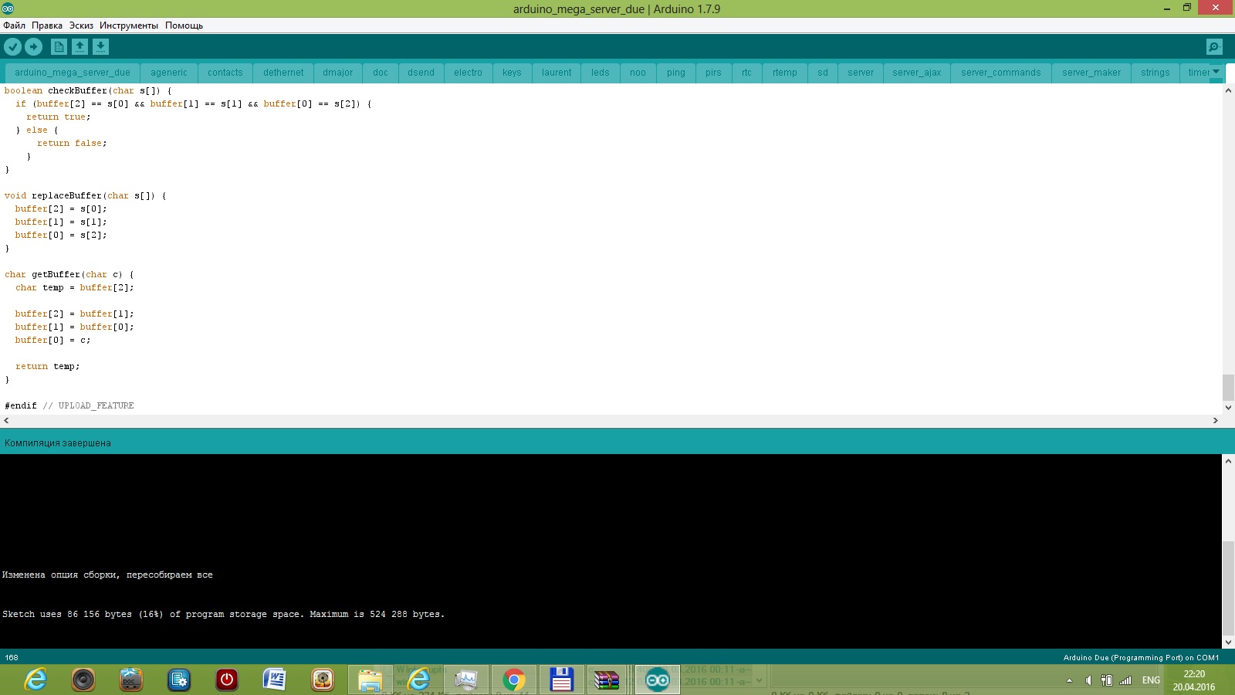Click the 'void replaceBuffer(char s[])' code line

[85, 195]
